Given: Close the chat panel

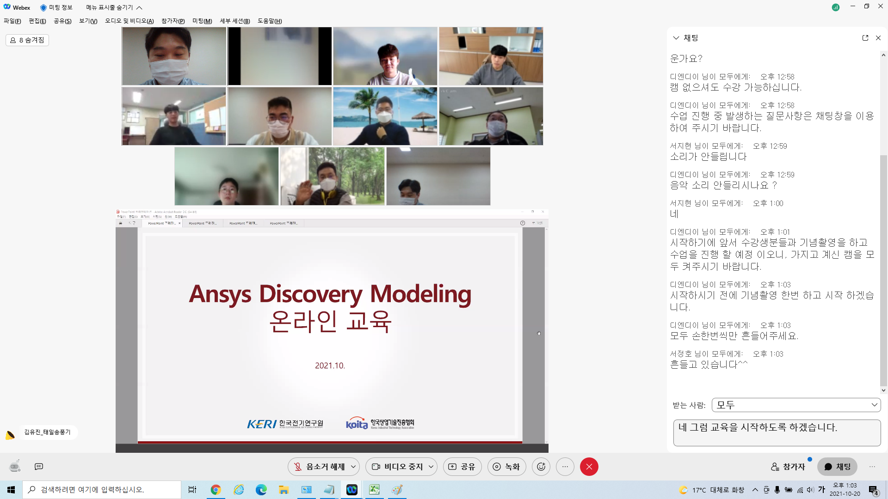Looking at the screenshot, I should coord(878,38).
